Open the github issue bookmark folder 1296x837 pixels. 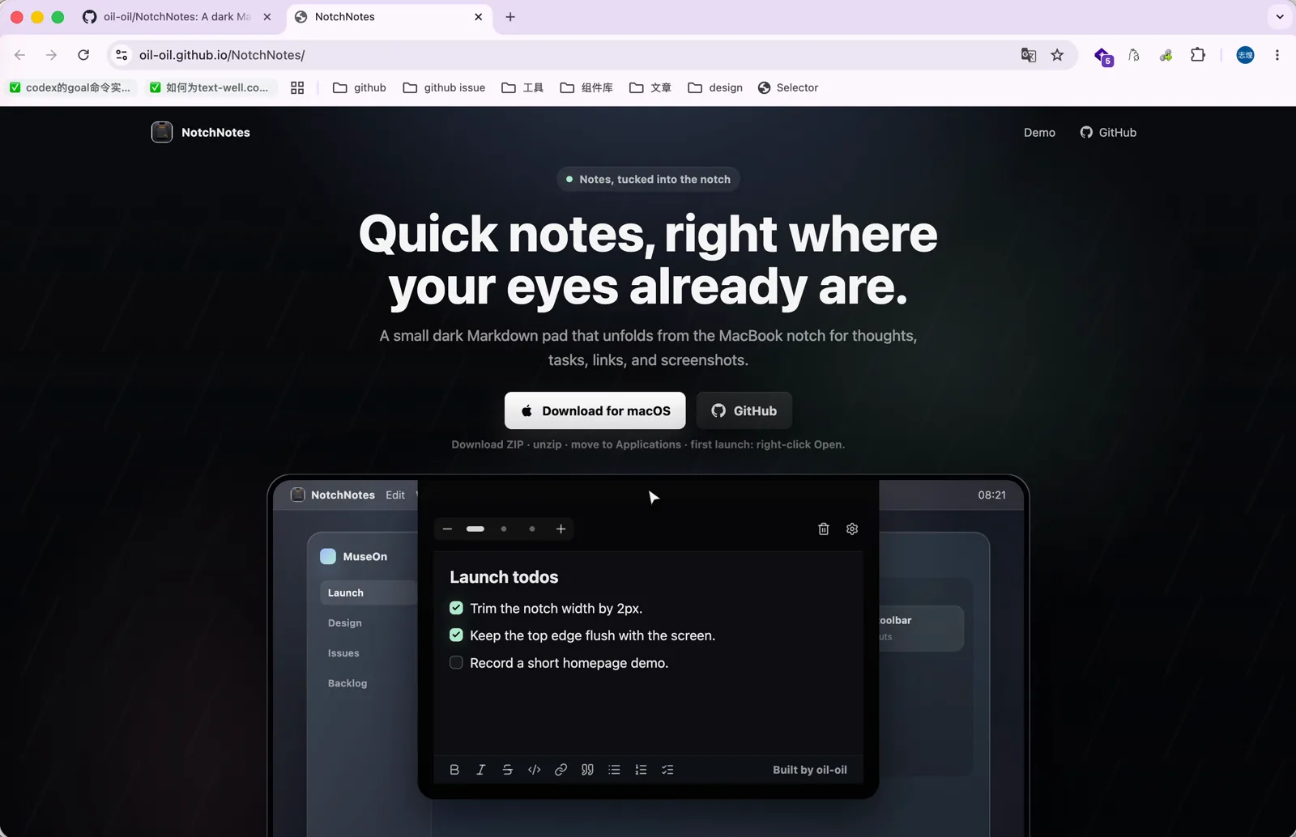coord(444,87)
